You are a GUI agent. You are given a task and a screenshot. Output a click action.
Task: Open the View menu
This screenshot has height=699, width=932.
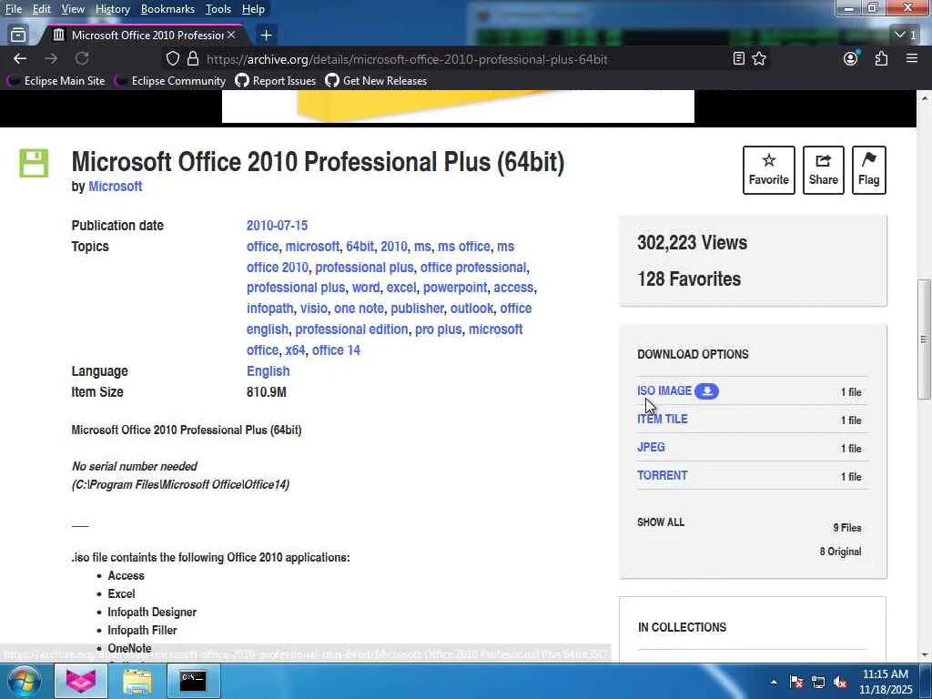pyautogui.click(x=73, y=9)
